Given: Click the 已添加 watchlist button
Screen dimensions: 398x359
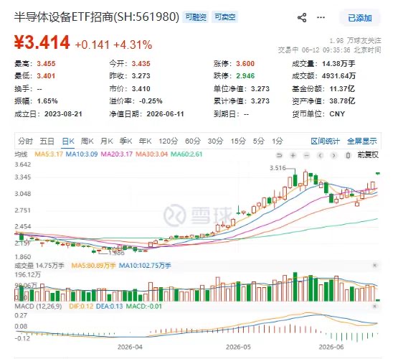Looking at the screenshot, I should point(360,18).
